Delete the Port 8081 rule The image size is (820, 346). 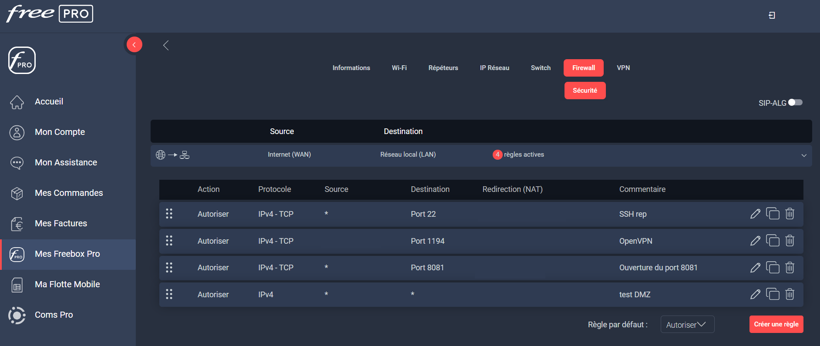tap(790, 267)
